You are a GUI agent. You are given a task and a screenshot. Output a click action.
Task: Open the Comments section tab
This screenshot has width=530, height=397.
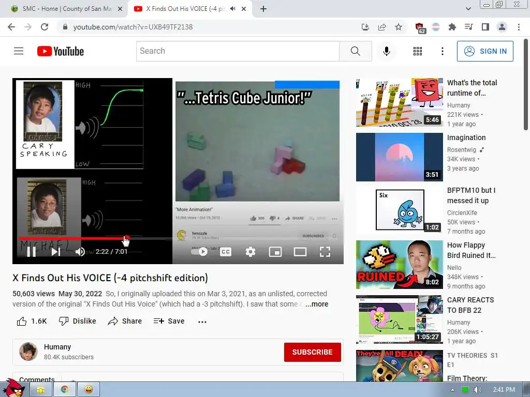tap(37, 379)
